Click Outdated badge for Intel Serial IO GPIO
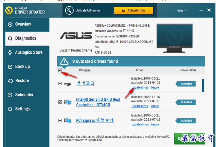 (186, 102)
